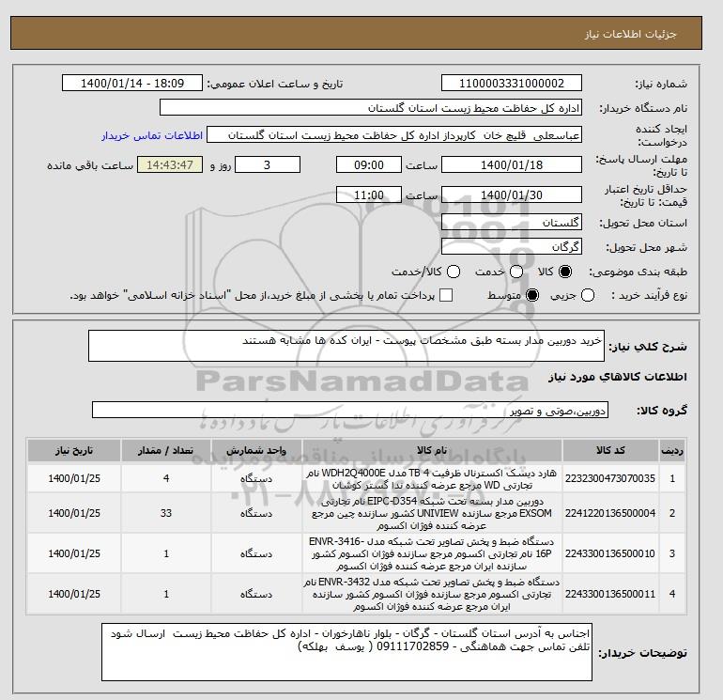Click the واحد شمارش column header
The height and width of the screenshot is (700, 723).
[256, 450]
